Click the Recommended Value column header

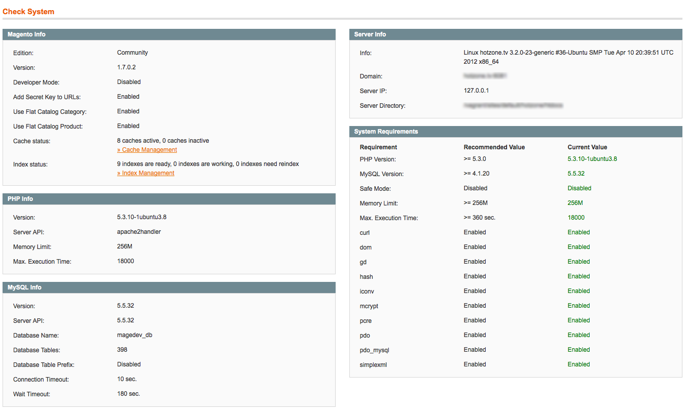click(x=494, y=147)
